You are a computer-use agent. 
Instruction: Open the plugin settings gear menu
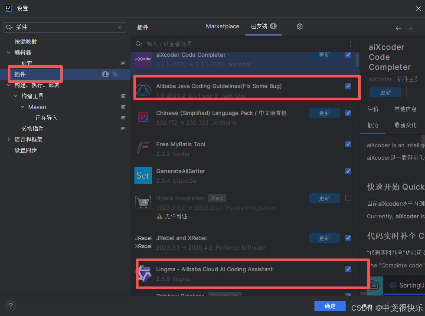point(300,26)
